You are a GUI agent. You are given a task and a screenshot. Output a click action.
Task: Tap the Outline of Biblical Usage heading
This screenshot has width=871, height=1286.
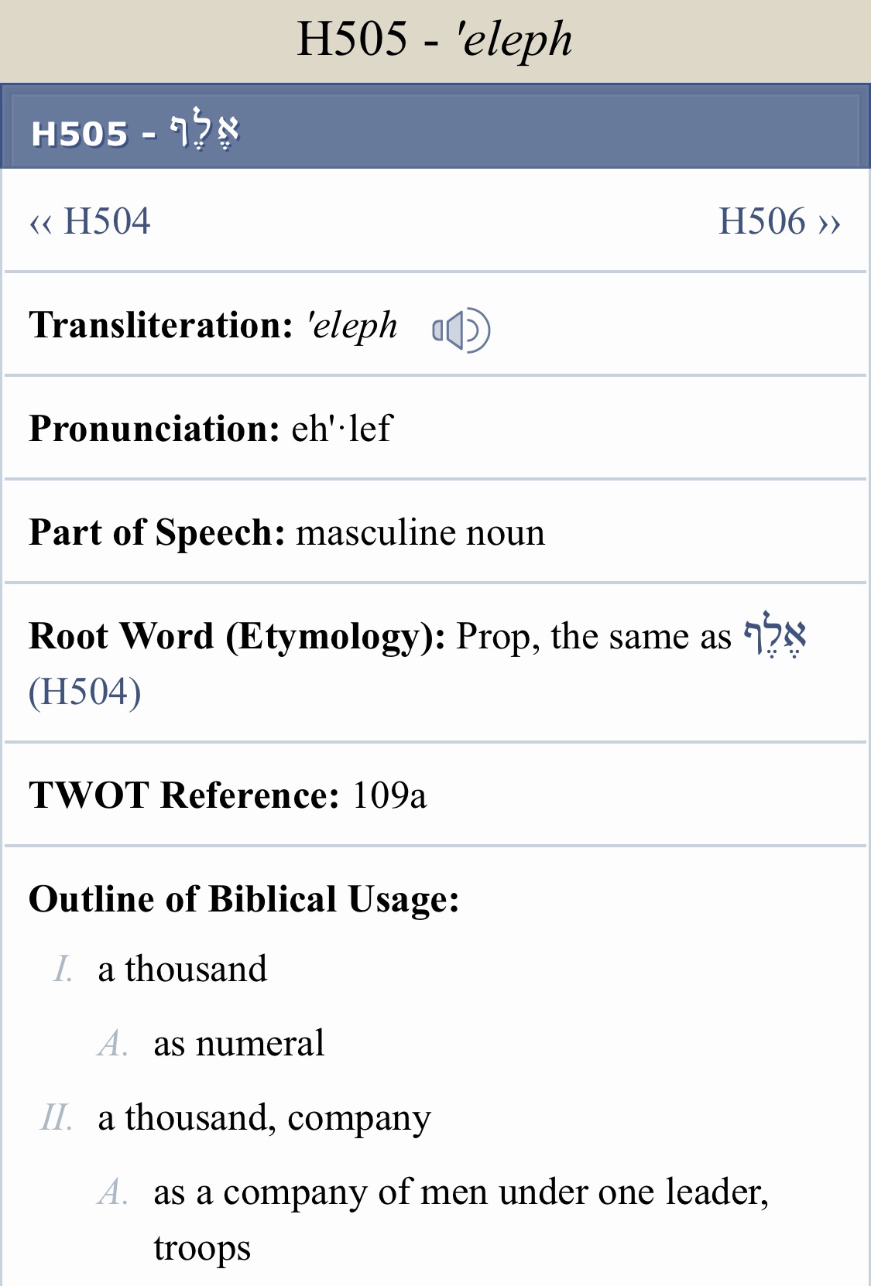tap(244, 899)
